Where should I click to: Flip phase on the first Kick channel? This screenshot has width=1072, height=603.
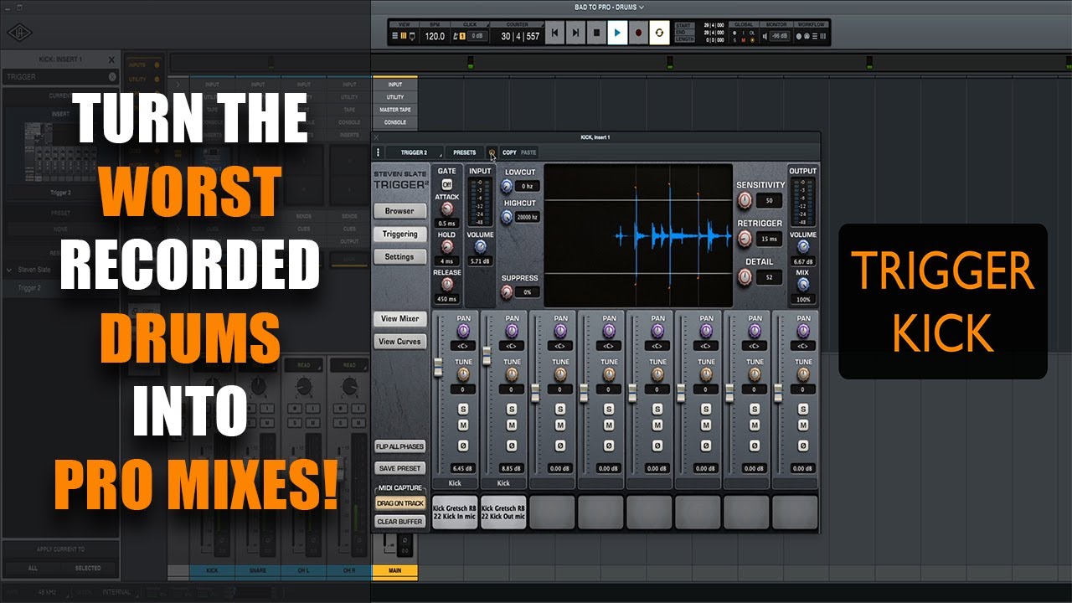pyautogui.click(x=463, y=446)
